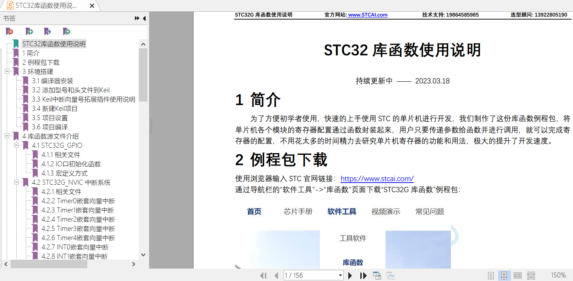Open bookmark 4.2.4 Timer2嵌套向量中断

(x=78, y=219)
